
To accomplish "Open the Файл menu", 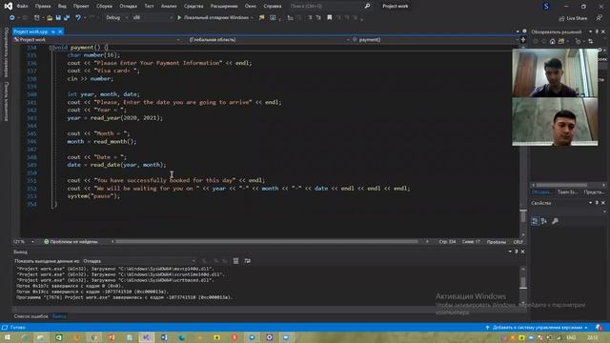I will [22, 6].
